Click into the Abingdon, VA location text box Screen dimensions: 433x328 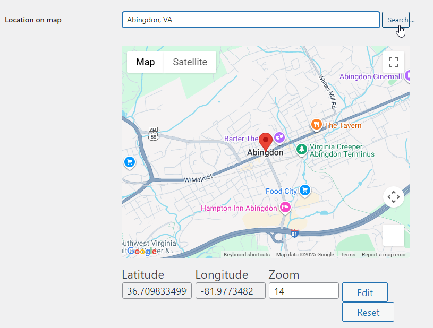coord(251,20)
